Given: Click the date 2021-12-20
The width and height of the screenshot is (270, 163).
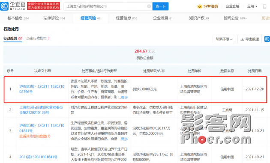Looking at the screenshot, I should point(255,89).
